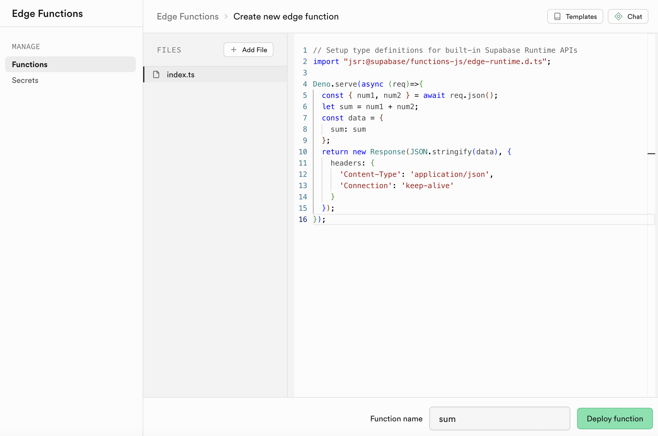Click line number 16 in the gutter

(303, 219)
